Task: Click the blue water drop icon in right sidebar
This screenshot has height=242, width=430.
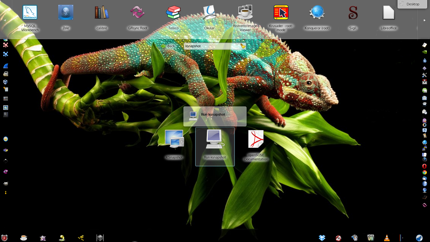Action: (424, 60)
